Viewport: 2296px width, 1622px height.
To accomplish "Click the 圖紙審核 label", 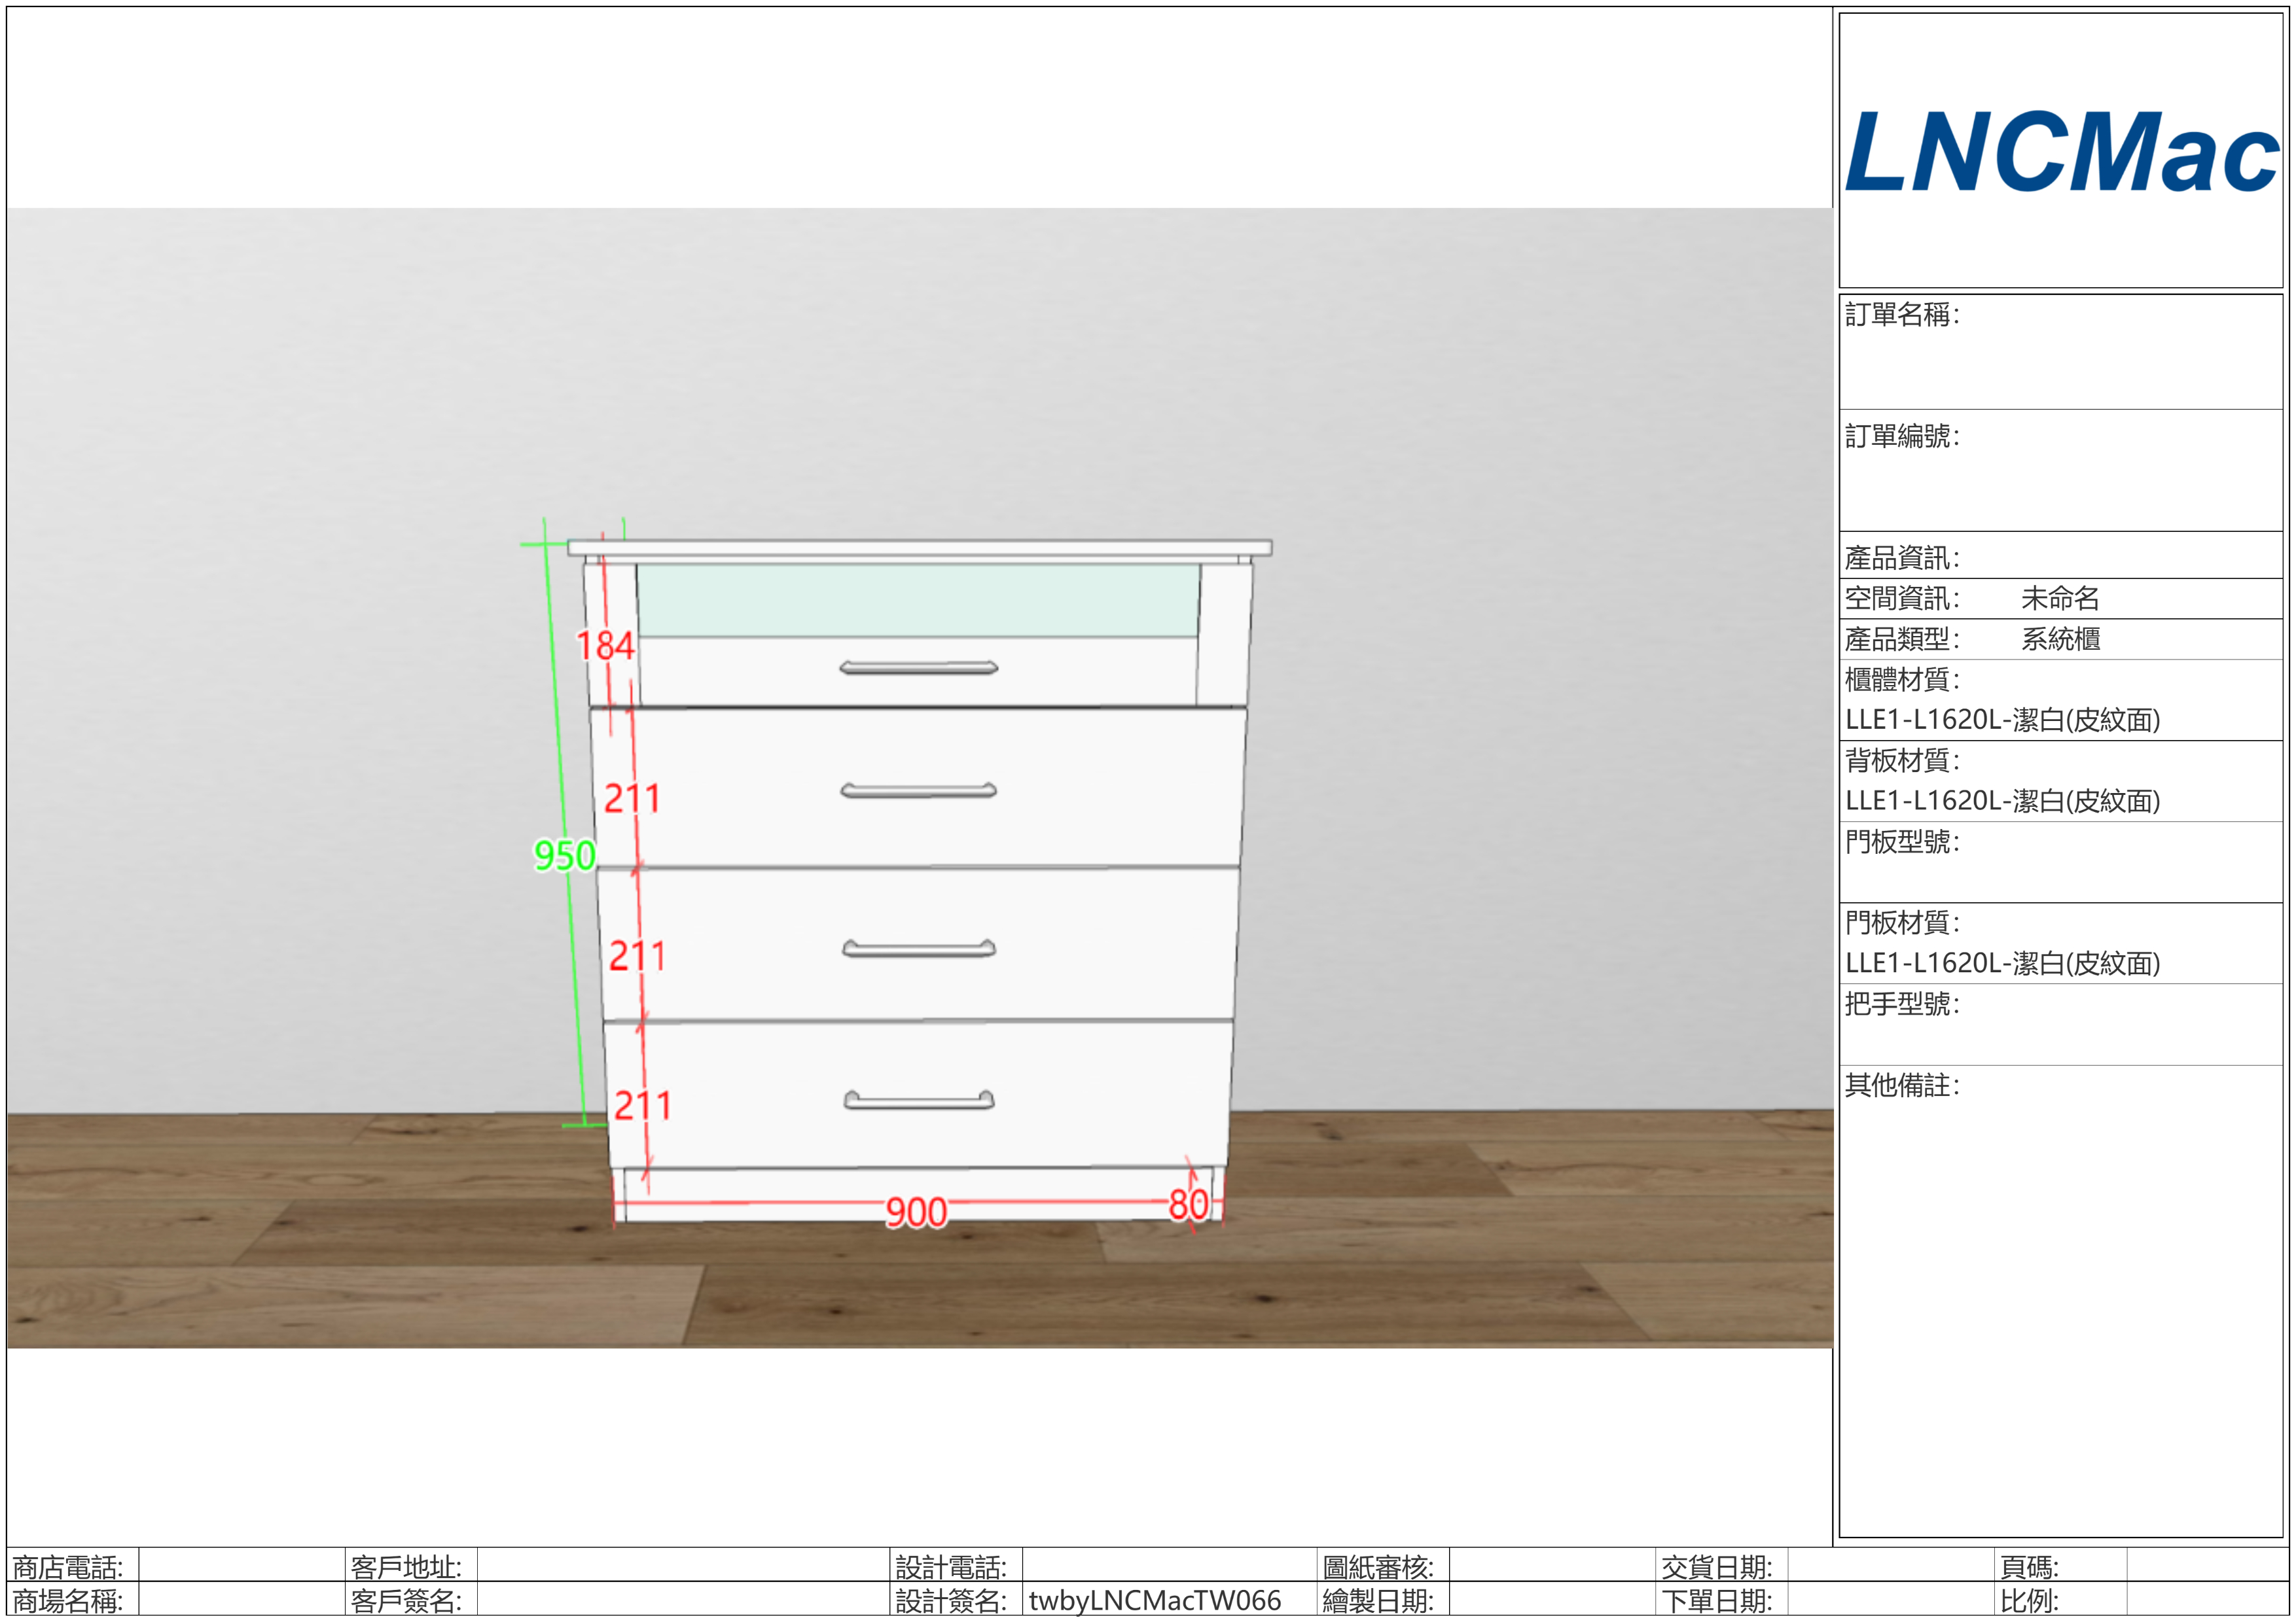I will (1378, 1567).
